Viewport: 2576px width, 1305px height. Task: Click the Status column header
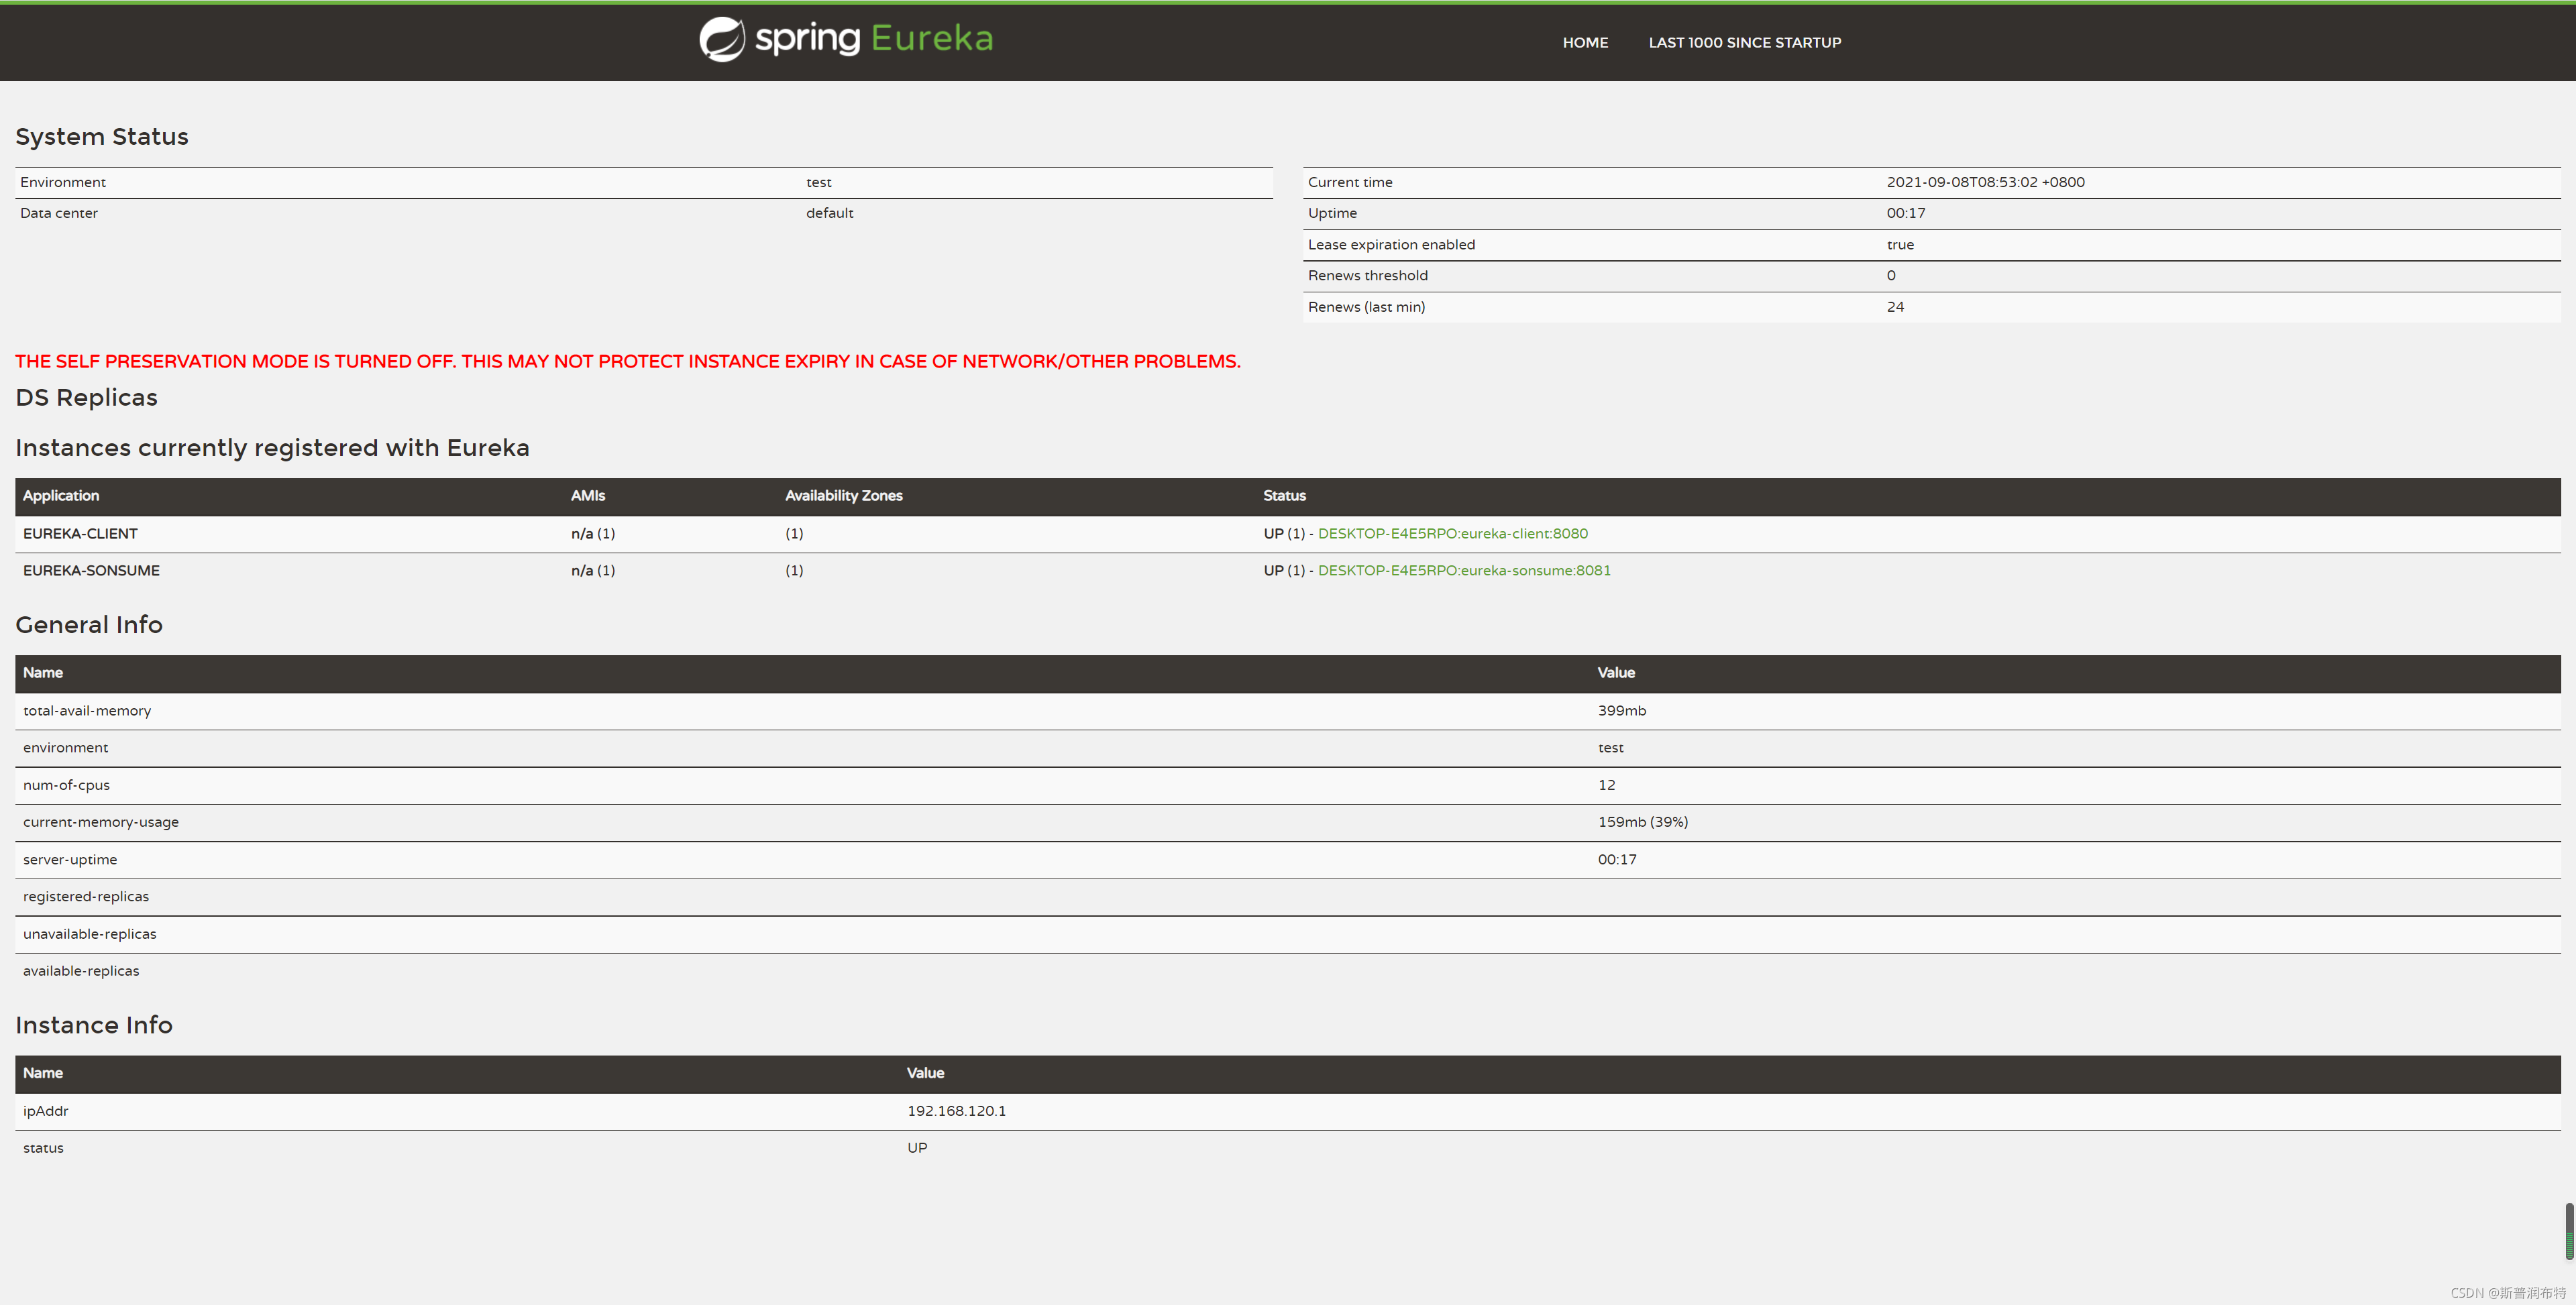coord(1284,495)
